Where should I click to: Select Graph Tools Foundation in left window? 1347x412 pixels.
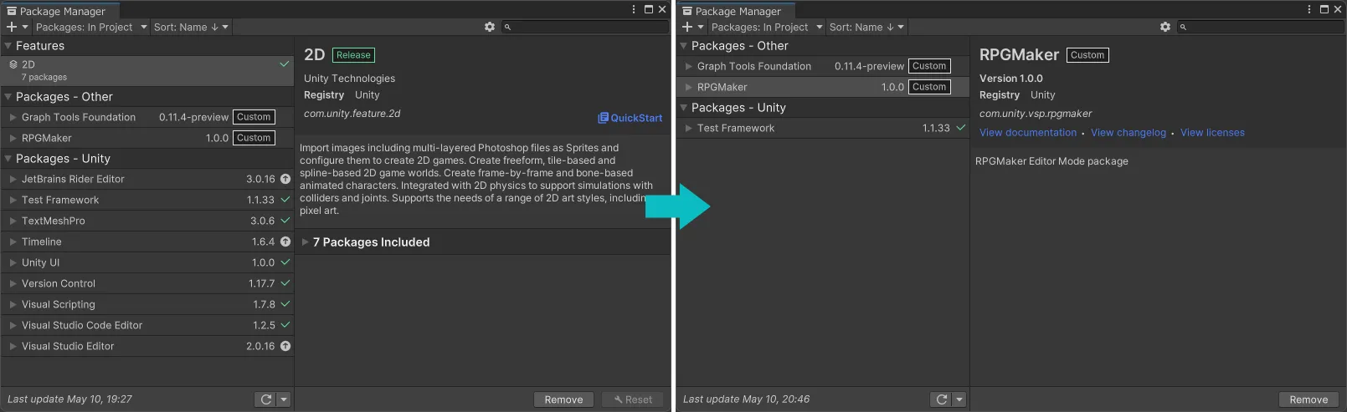pos(147,117)
